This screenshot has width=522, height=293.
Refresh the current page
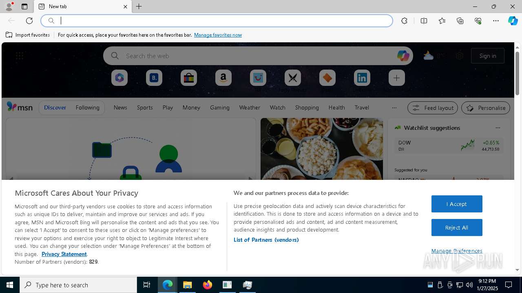pos(29,21)
